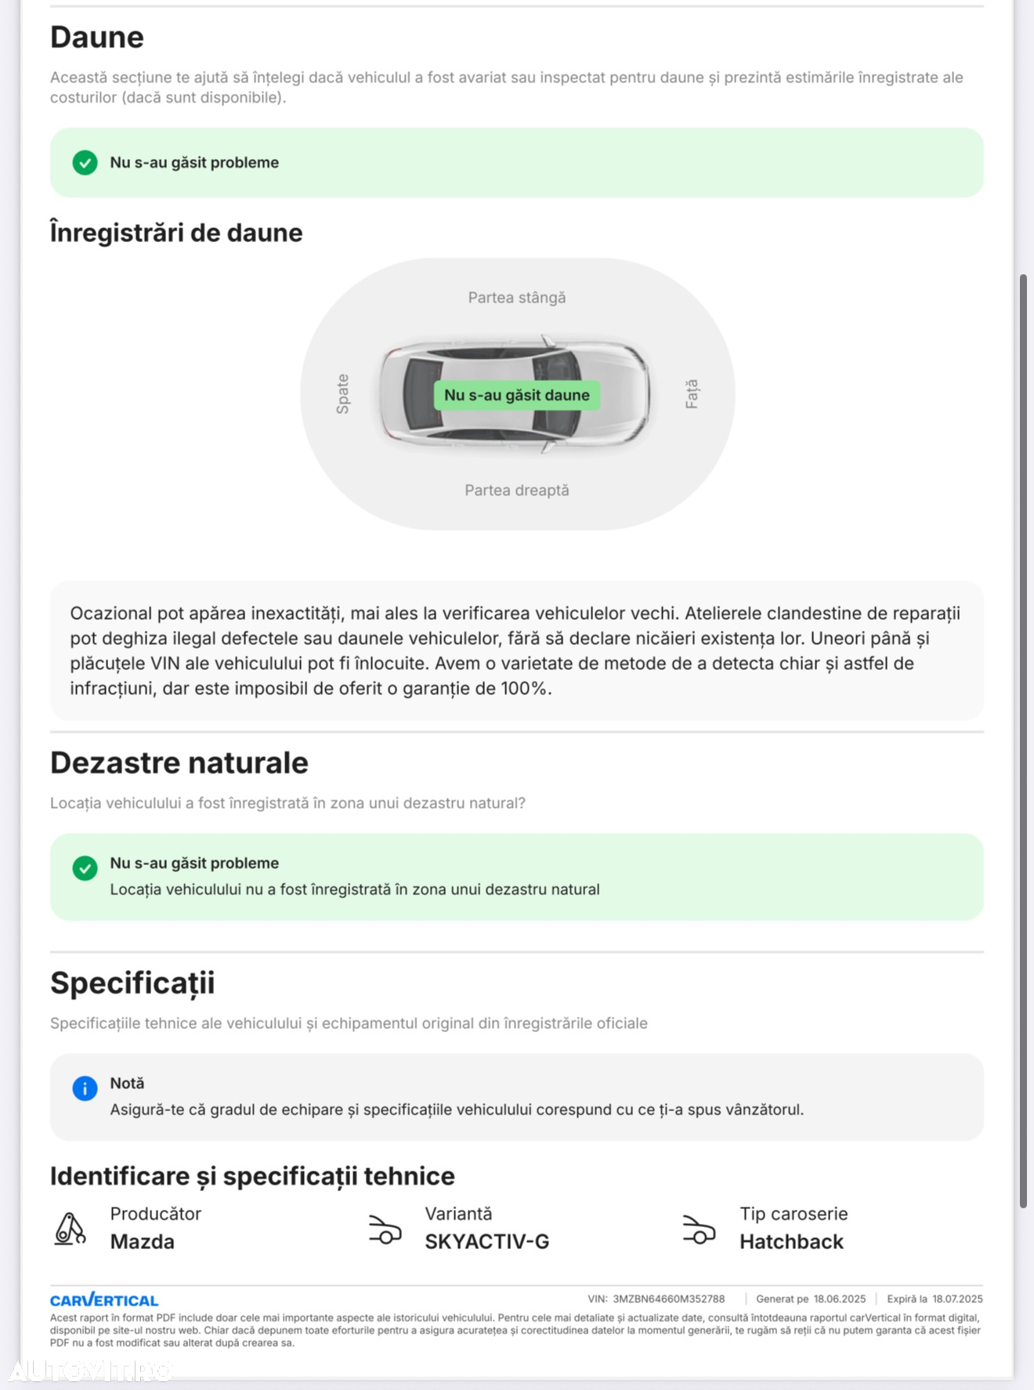This screenshot has height=1390, width=1034.
Task: Click the 'Specificații' section heading
Action: coord(132,983)
